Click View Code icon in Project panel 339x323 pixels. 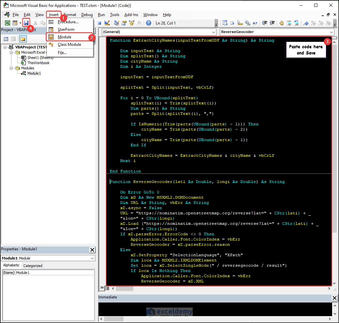[6, 39]
